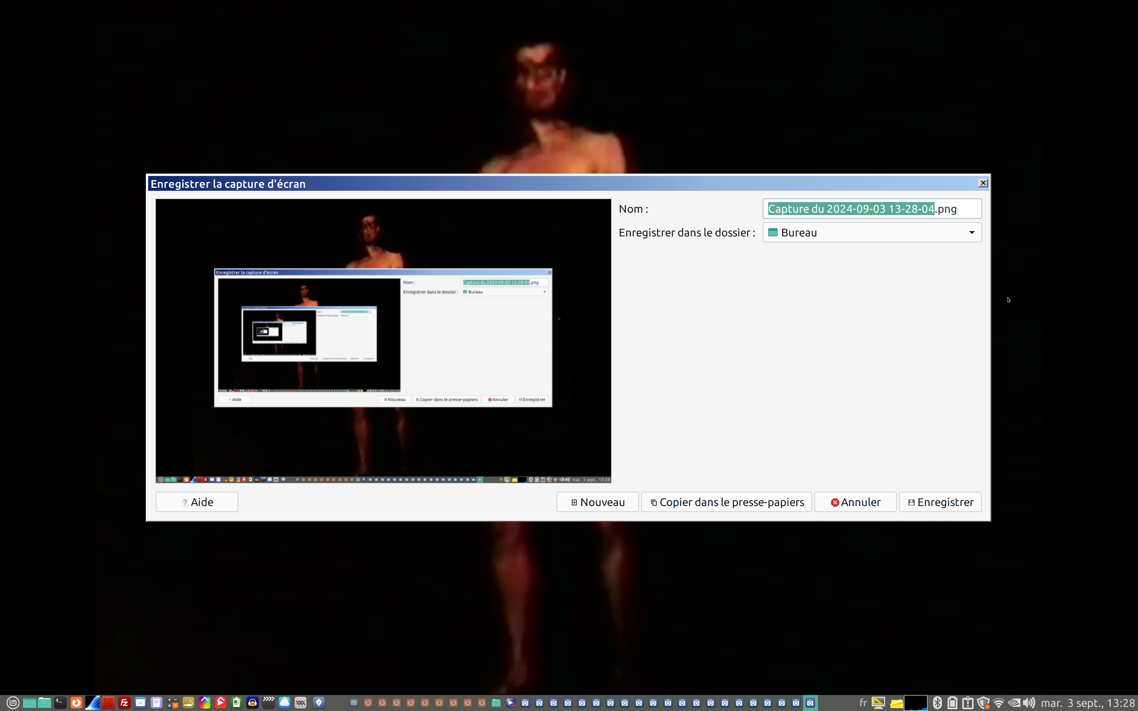Screen dimensions: 1138x711
Task: Click the volume speaker tray icon
Action: click(1028, 702)
